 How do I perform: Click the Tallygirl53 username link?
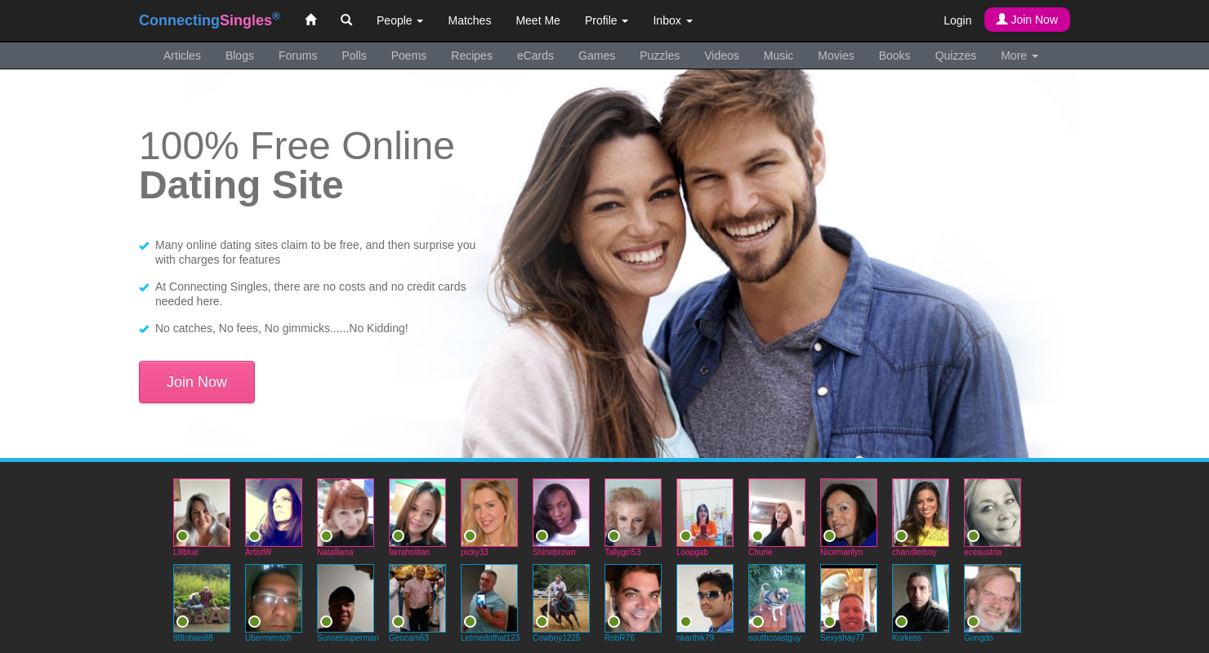[622, 553]
